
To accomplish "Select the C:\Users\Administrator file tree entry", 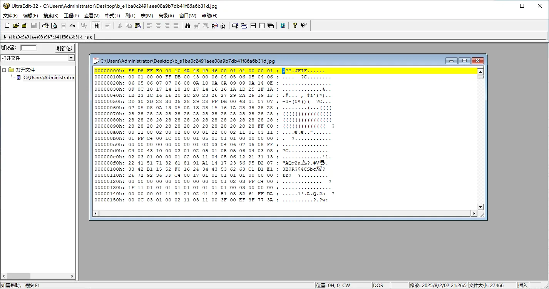I will (x=49, y=78).
